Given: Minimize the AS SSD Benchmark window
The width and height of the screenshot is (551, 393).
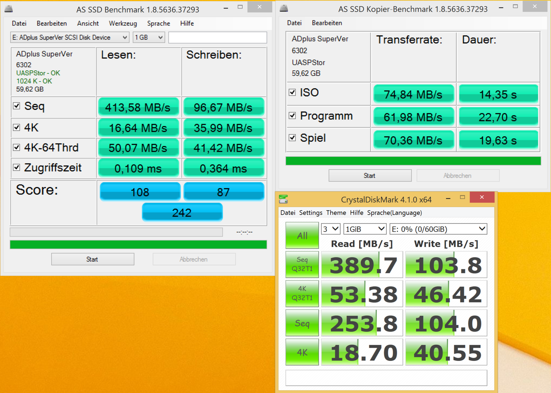Looking at the screenshot, I should click(226, 8).
